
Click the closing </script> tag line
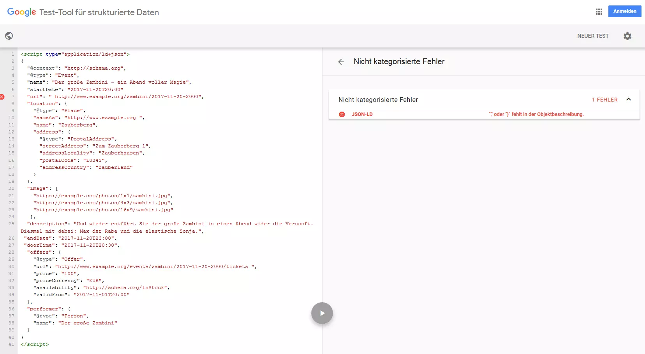point(35,345)
